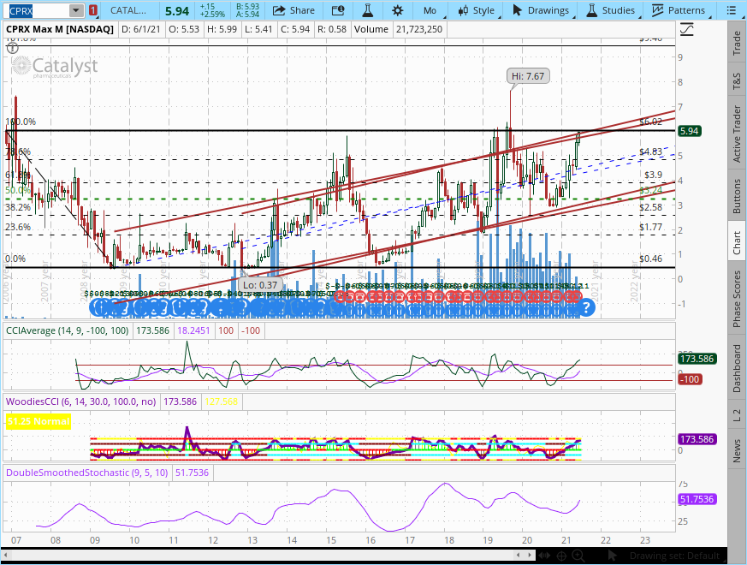Switch to the Trade sidebar tab
This screenshot has height=565, width=747.
(737, 45)
